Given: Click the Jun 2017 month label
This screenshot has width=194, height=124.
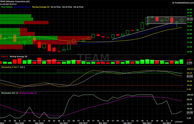Looking at the screenshot, I should point(167,123).
